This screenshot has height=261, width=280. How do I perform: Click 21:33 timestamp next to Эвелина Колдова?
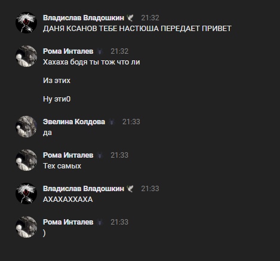(x=131, y=122)
